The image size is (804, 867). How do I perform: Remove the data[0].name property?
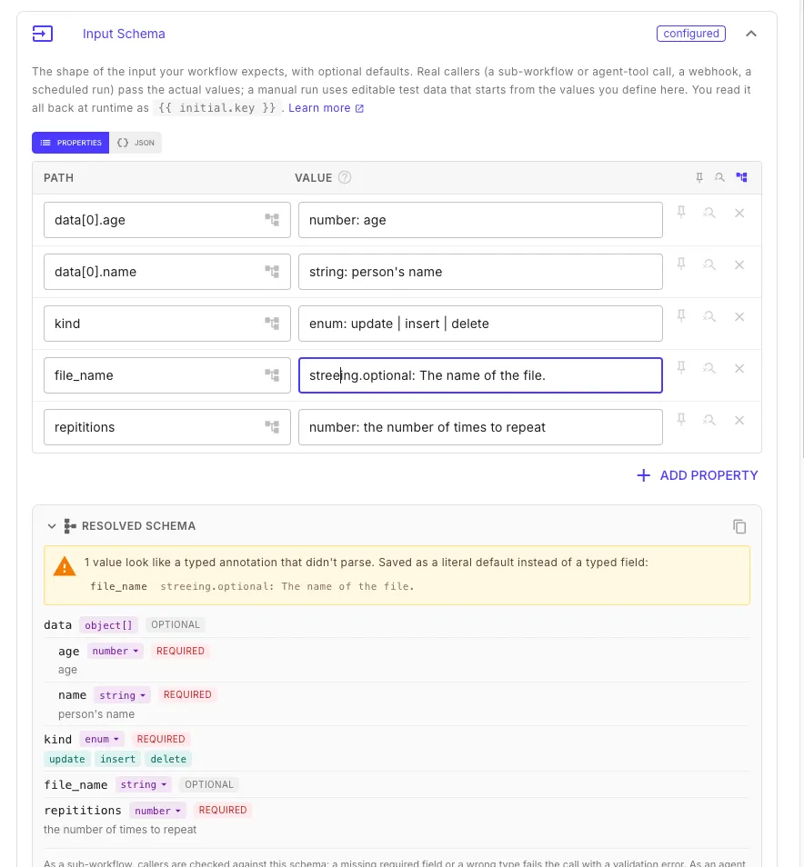[739, 264]
